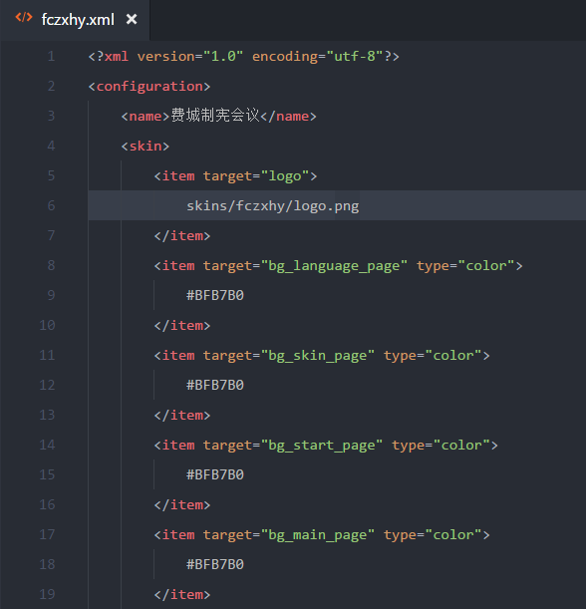
Task: Click the item target="logo" line
Action: click(236, 176)
